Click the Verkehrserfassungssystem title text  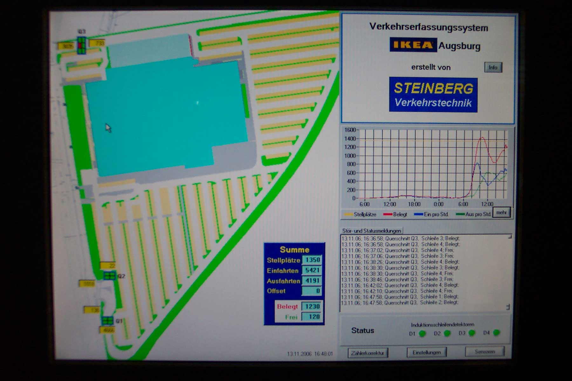click(429, 27)
